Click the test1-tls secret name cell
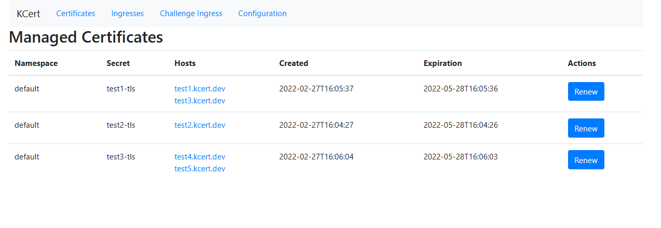 120,89
